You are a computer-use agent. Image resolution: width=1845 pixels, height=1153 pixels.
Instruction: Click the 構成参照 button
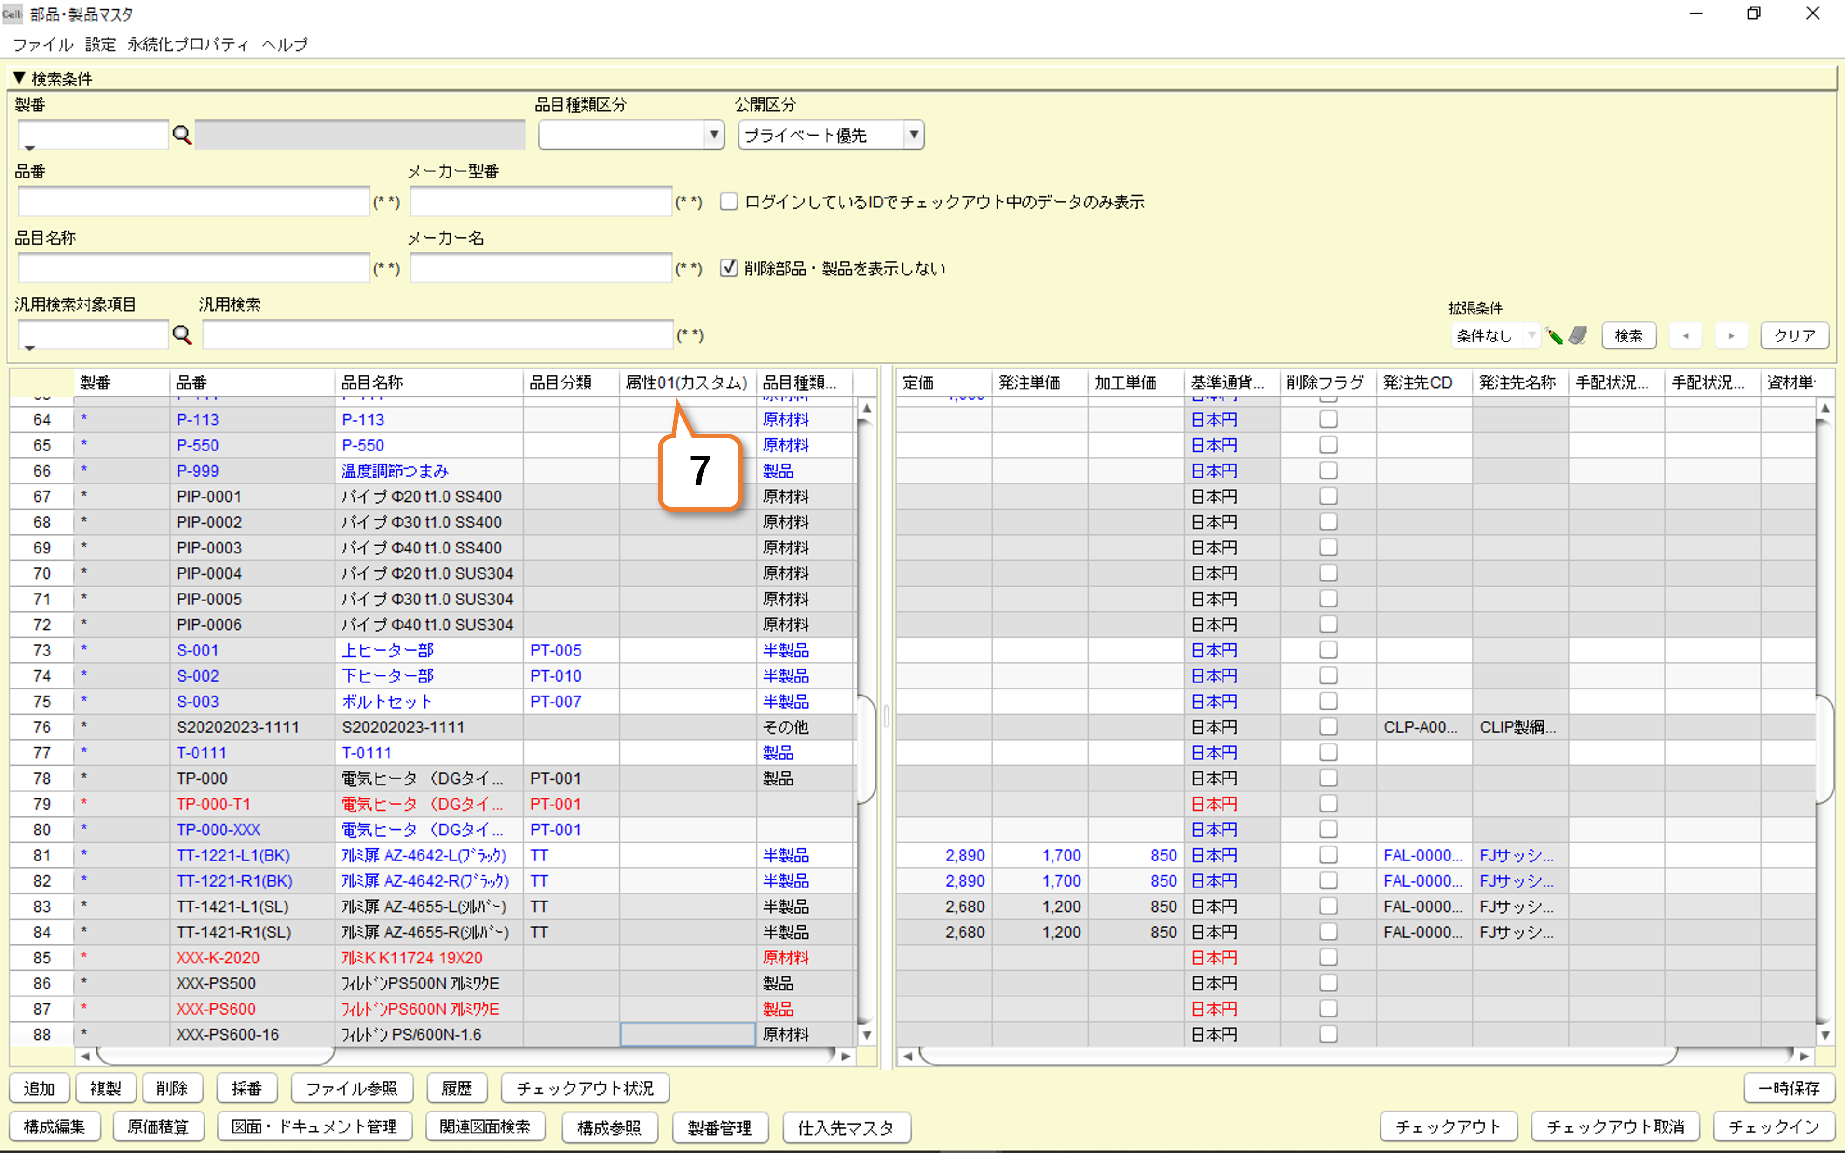(609, 1127)
